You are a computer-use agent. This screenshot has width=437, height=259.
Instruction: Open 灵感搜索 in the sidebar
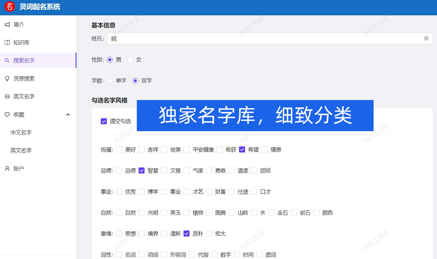coord(38,79)
